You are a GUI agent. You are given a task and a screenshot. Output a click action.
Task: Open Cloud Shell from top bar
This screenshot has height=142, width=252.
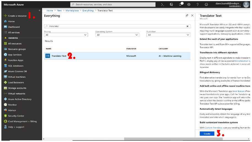pyautogui.click(x=162, y=5)
